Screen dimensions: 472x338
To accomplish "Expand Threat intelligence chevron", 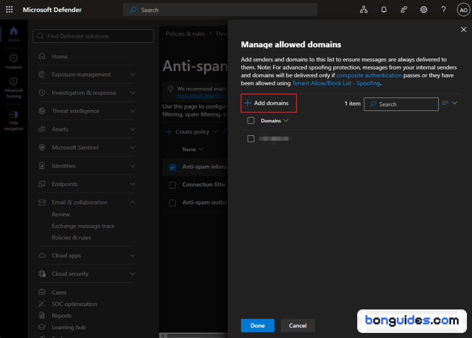I will [132, 111].
